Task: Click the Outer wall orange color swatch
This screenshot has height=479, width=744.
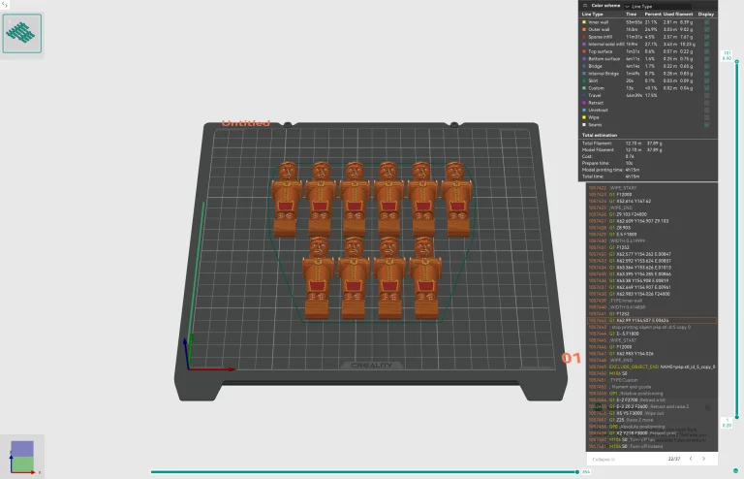Action: (584, 29)
